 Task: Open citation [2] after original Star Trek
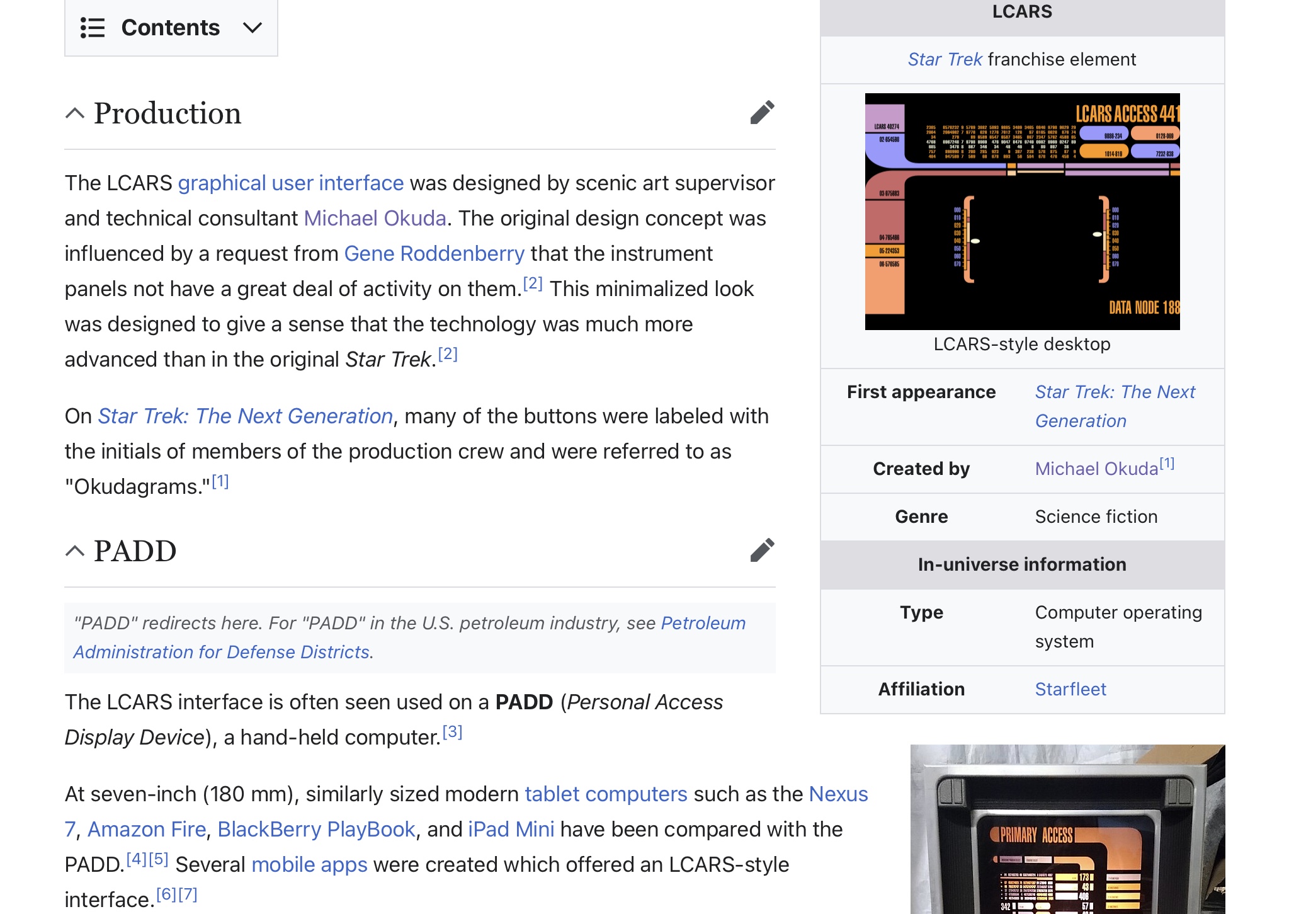[x=448, y=354]
